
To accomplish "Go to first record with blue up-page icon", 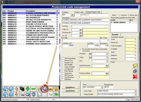I will tap(5, 89).
